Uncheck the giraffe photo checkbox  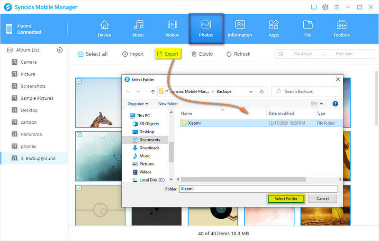point(79,81)
